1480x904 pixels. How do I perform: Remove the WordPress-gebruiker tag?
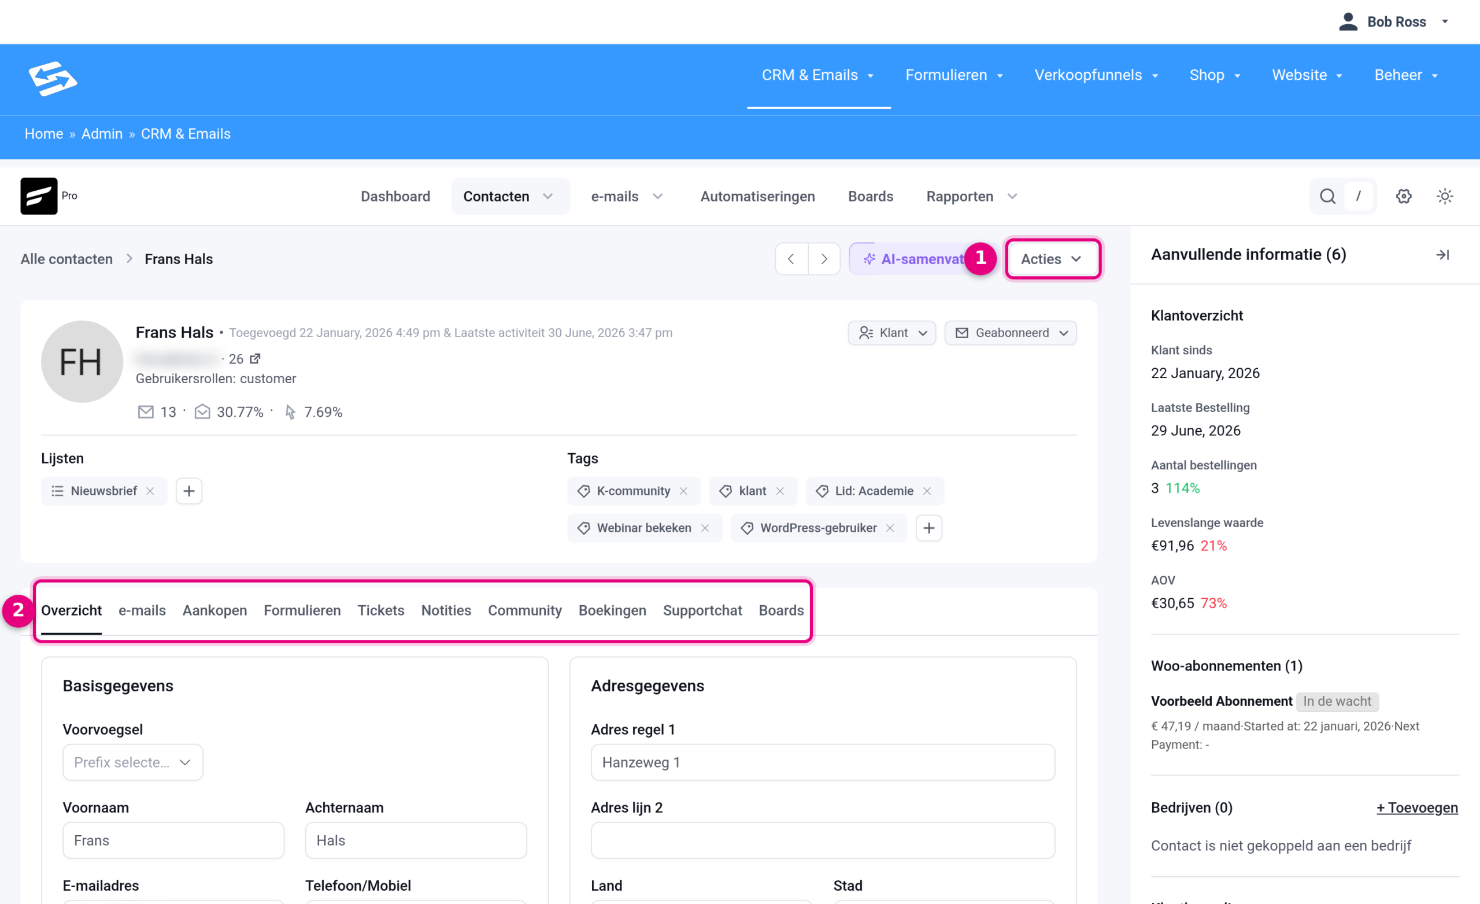[890, 527]
